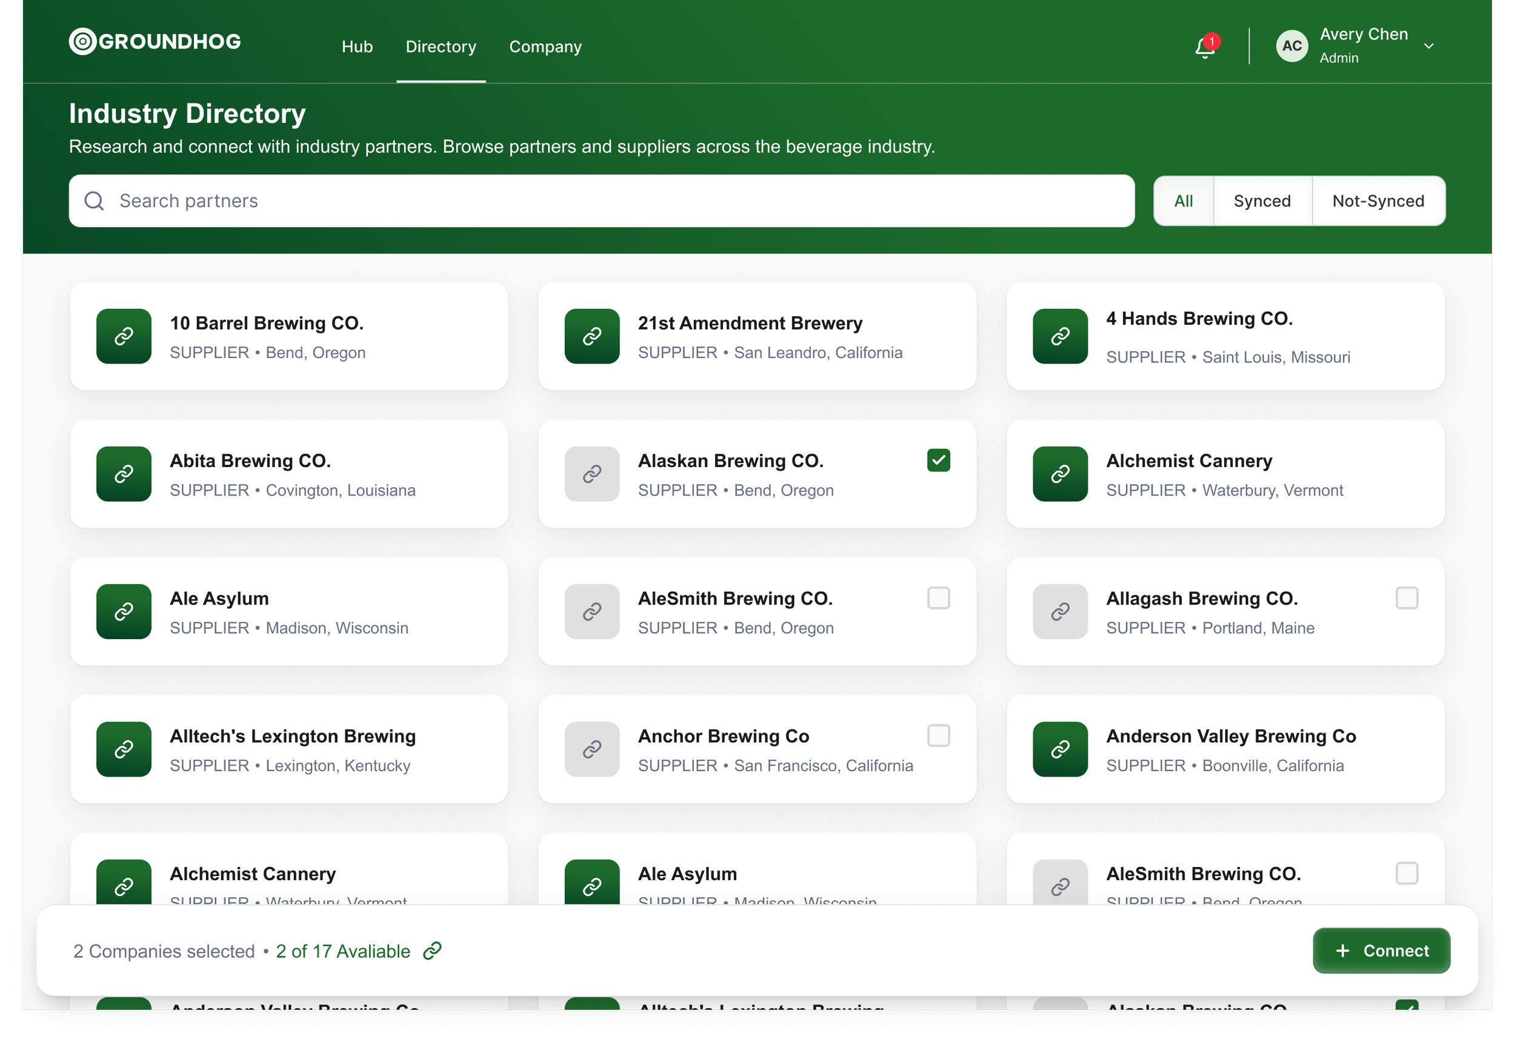Click the notification bell icon
Screen dimensions: 1515x1042
click(x=1205, y=47)
